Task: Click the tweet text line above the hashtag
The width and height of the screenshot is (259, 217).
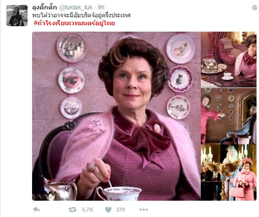Action: click(81, 15)
